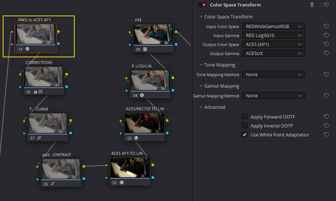Select node 01 RWG to ACES AP1 thumbnail
The image size is (336, 201).
click(x=36, y=34)
